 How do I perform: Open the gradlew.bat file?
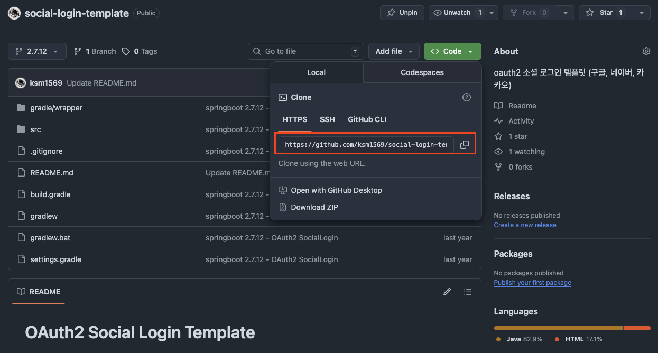click(x=50, y=238)
